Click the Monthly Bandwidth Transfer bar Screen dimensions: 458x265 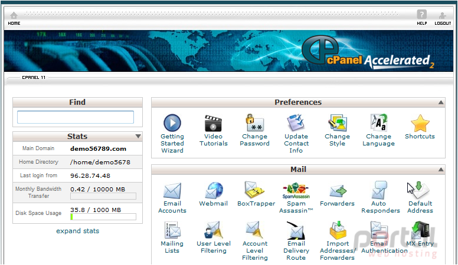pyautogui.click(x=103, y=196)
